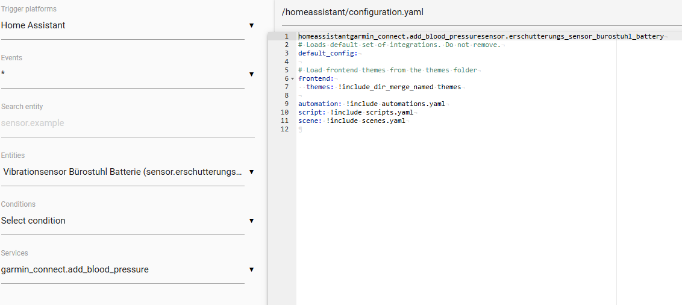682x305 pixels.
Task: Click line number 9 in gutter
Action: coord(286,104)
